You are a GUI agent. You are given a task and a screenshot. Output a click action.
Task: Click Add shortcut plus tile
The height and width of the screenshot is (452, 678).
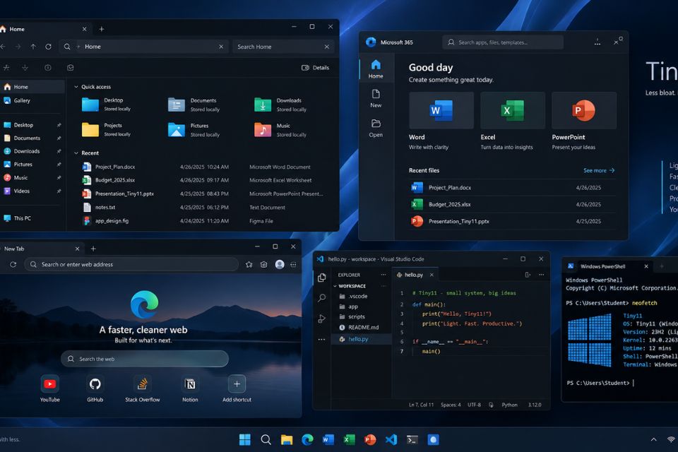[x=237, y=383]
